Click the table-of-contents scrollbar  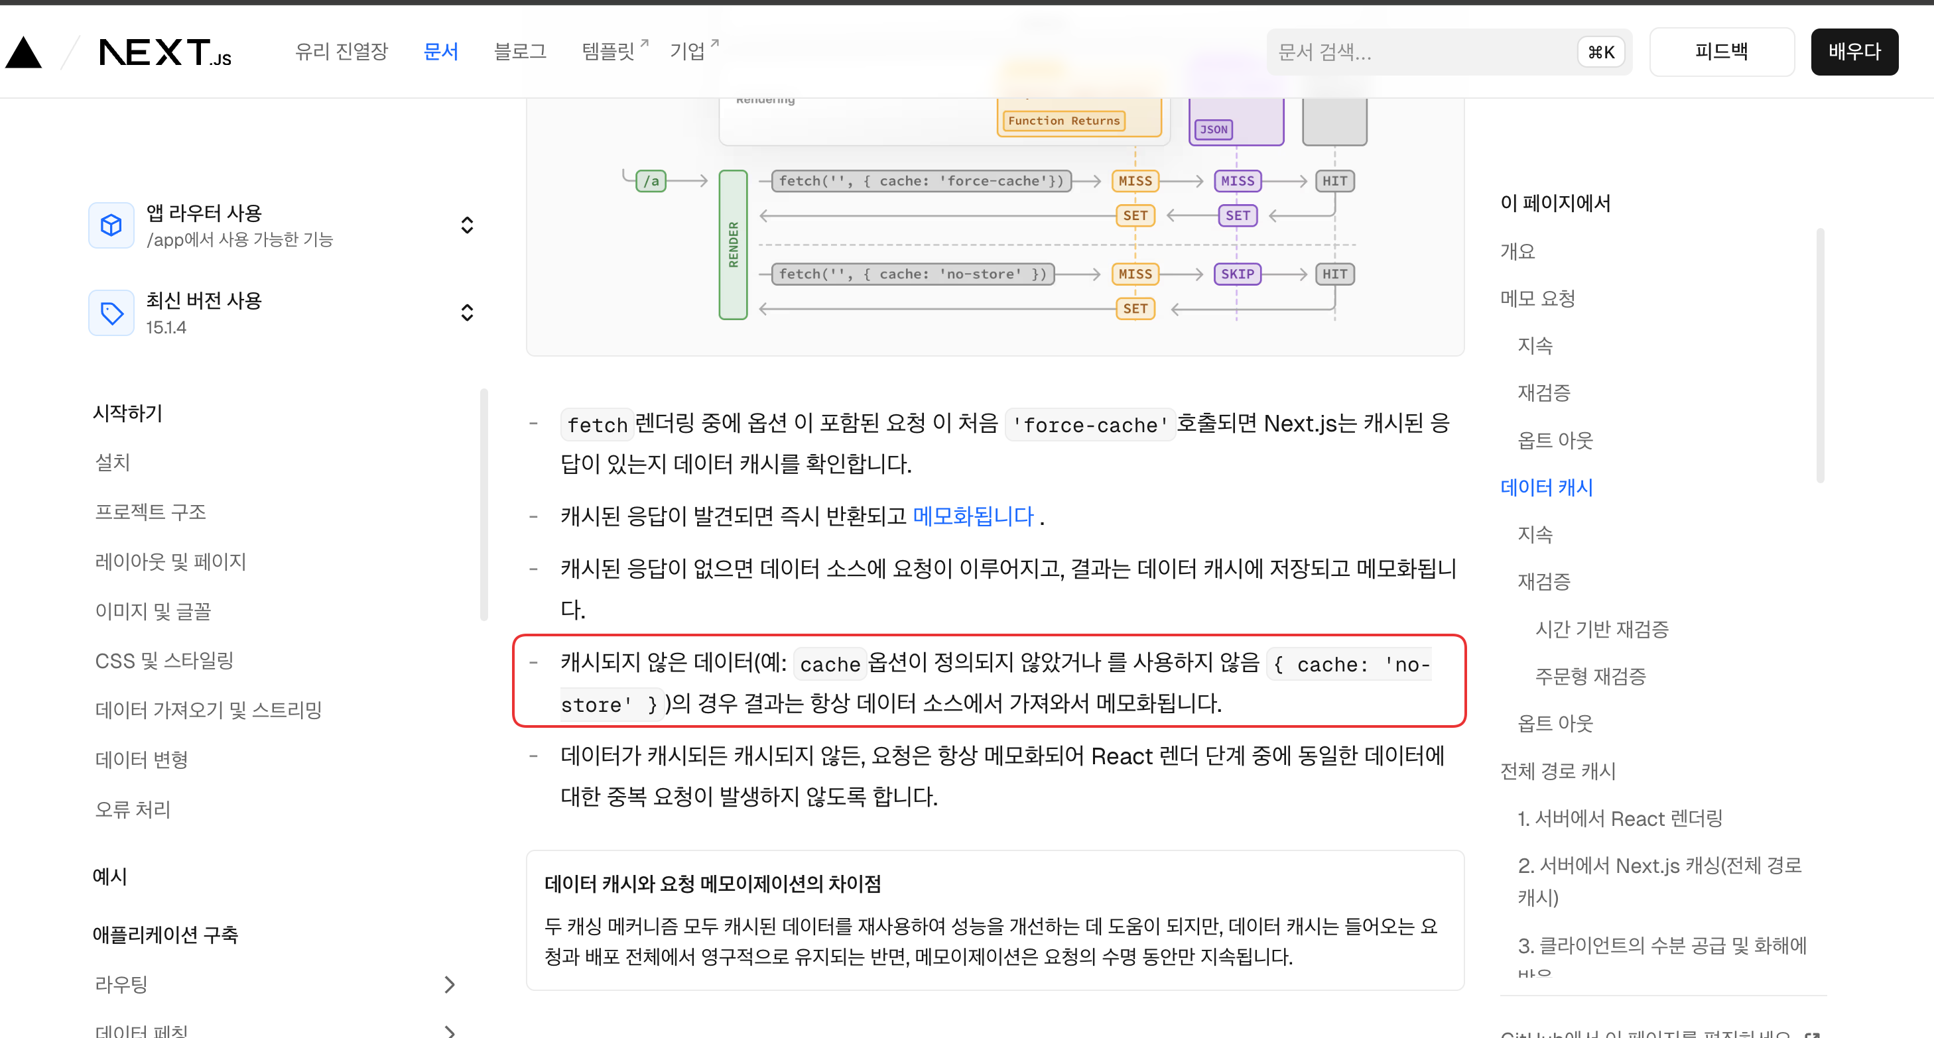click(x=1820, y=356)
